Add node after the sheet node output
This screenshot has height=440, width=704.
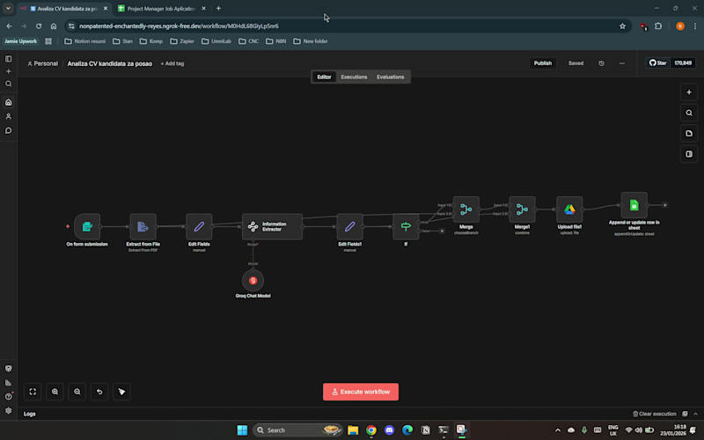665,205
